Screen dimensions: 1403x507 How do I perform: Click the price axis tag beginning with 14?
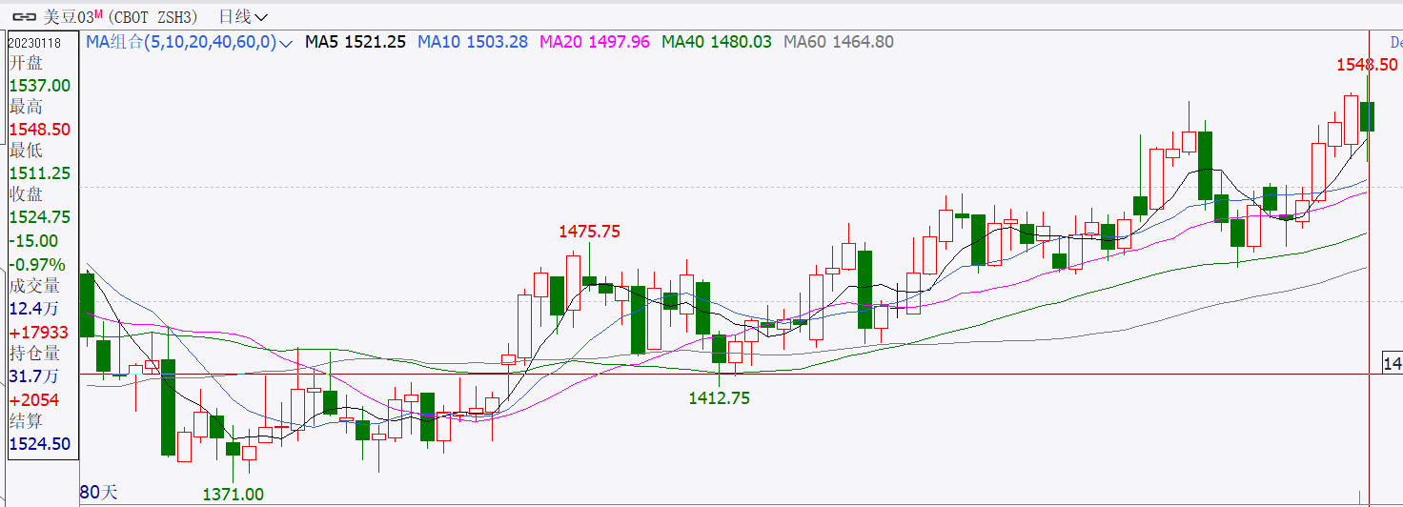(x=1393, y=363)
